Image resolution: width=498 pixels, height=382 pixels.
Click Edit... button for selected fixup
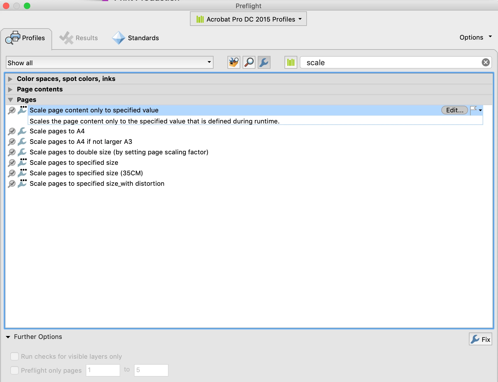455,110
